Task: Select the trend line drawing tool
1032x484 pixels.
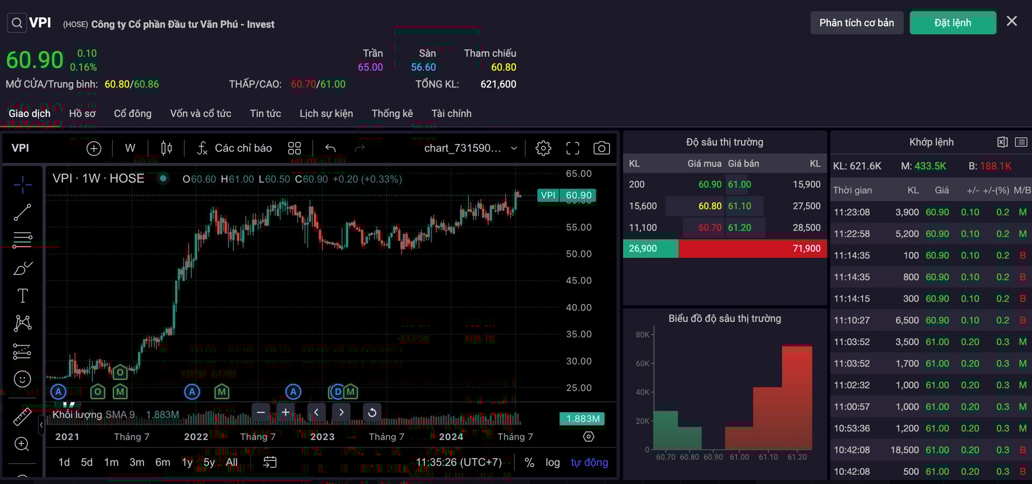Action: [22, 213]
